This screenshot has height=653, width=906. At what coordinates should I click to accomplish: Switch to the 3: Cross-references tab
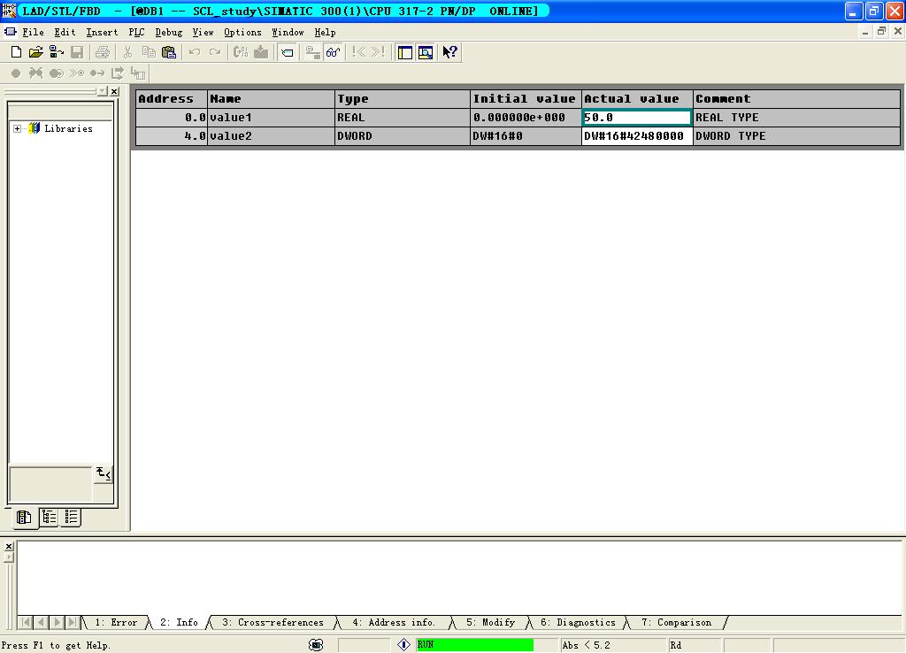[273, 622]
